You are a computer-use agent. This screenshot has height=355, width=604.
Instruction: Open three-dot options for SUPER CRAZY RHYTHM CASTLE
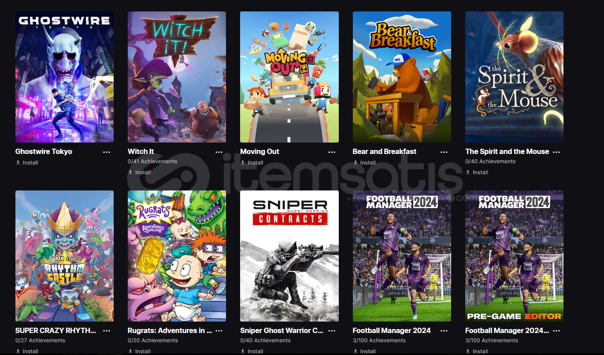107,331
